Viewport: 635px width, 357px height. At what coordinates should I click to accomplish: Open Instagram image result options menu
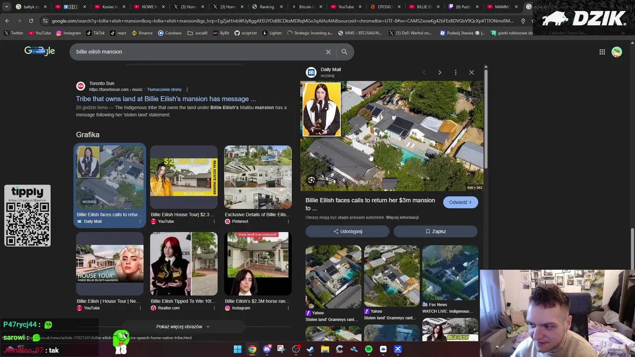pyautogui.click(x=288, y=308)
